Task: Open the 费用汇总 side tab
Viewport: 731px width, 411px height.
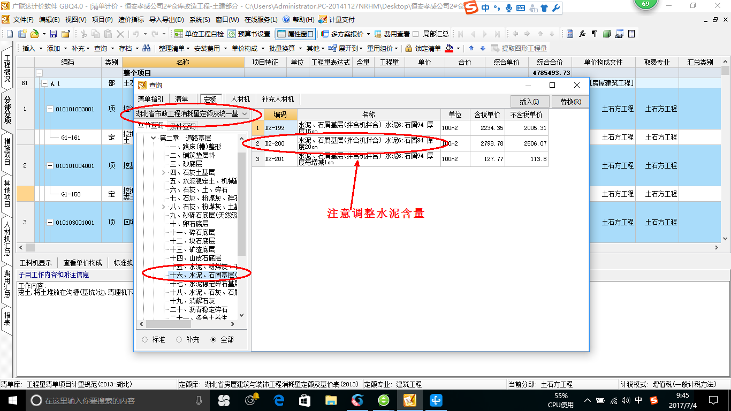Action: (x=7, y=284)
